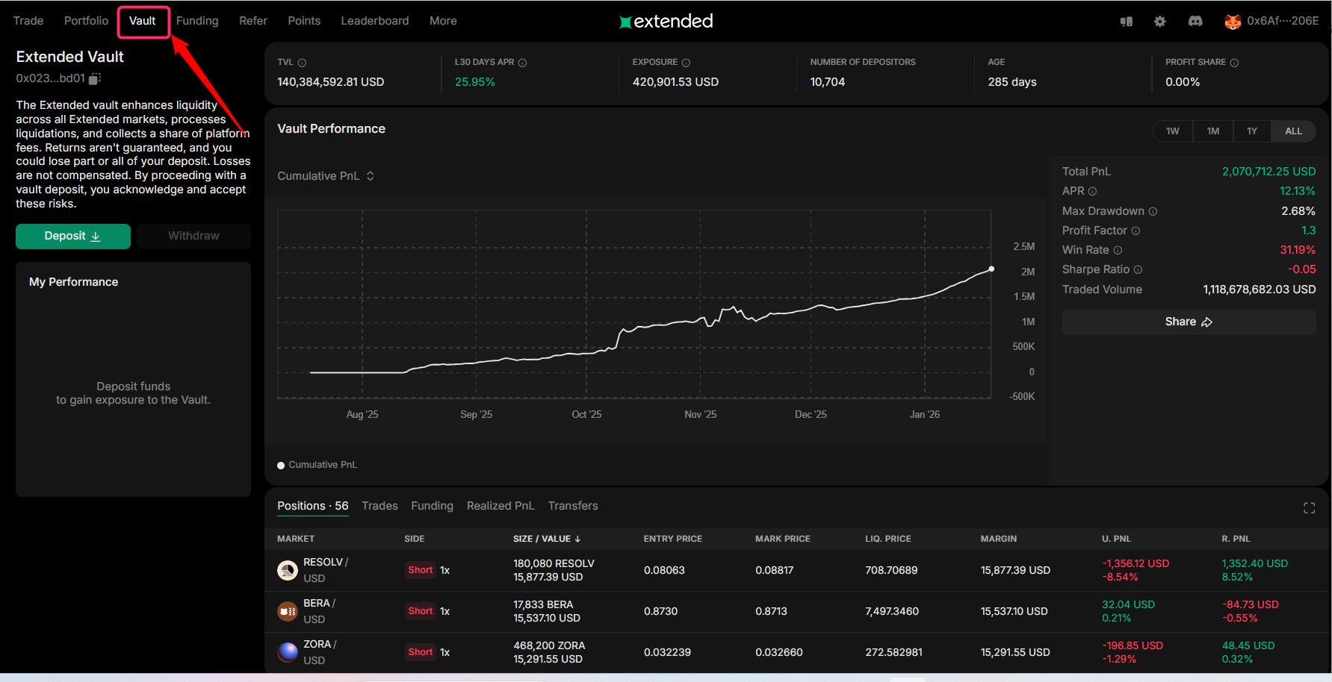The height and width of the screenshot is (682, 1332).
Task: Click the Sharpe Ratio info icon
Action: coord(1138,269)
